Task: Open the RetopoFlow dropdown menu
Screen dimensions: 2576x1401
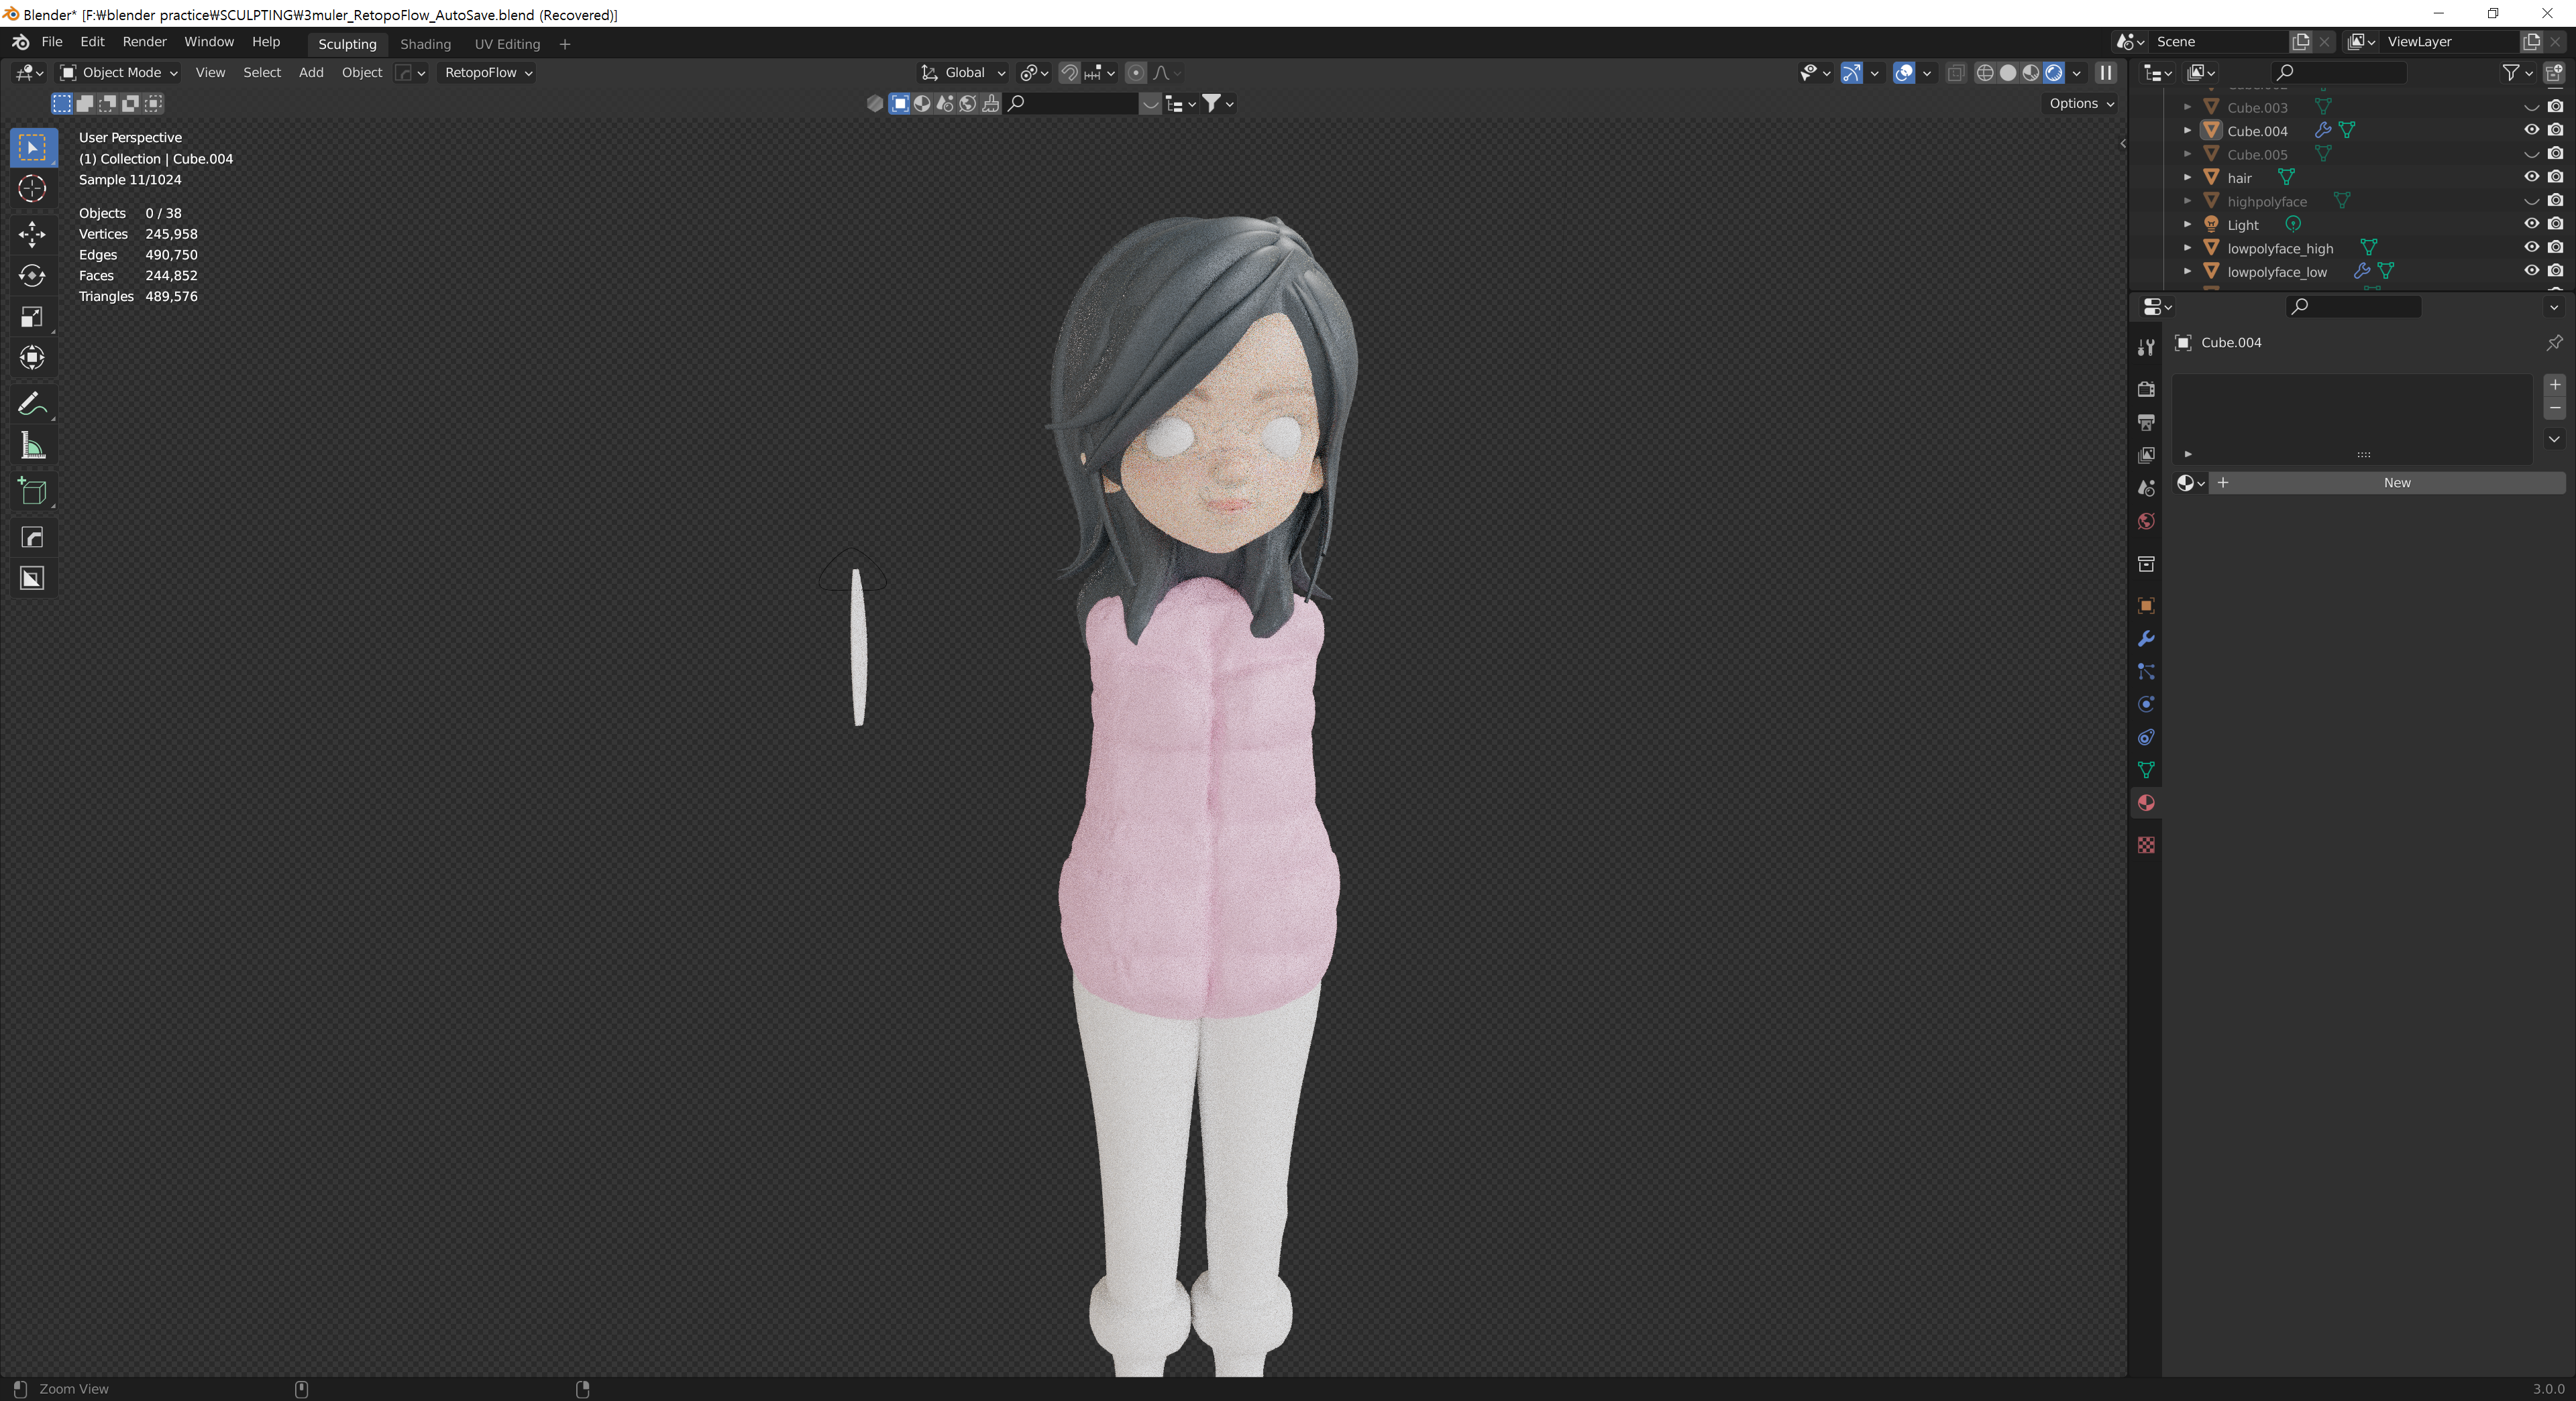Action: coord(488,72)
